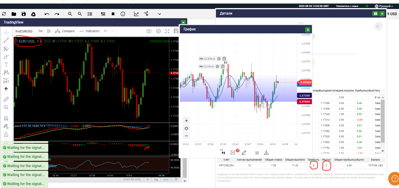This screenshot has height=188, width=399.
Task: Toggle TradingView fullscreen mode
Action: click(x=167, y=31)
